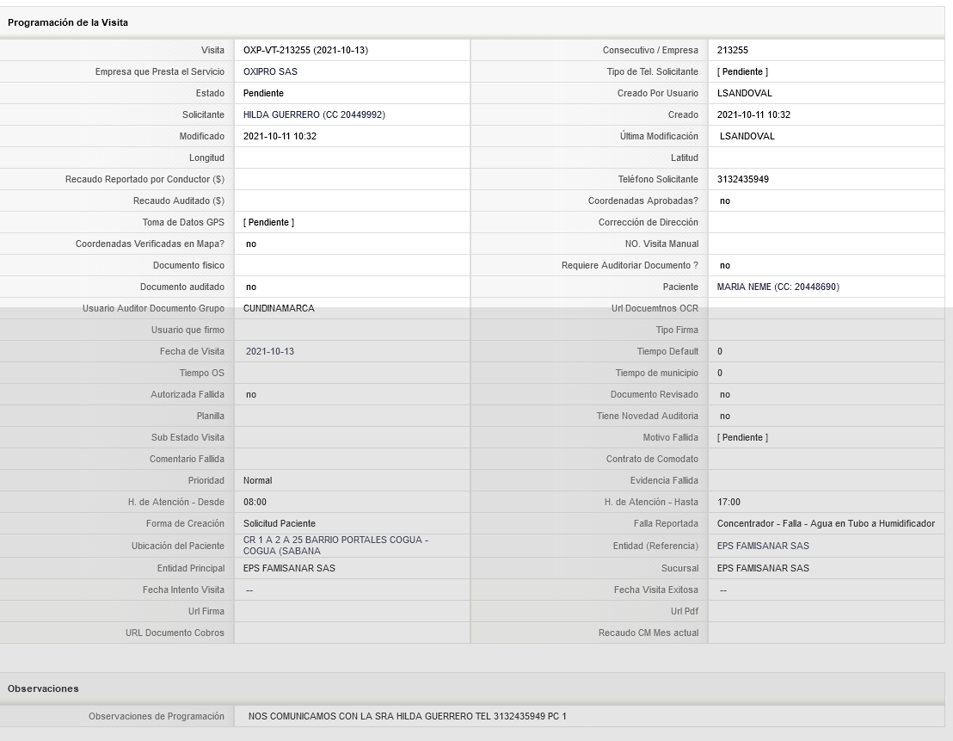Click Entidad (Referencia) value EPS FAMISANAR SAS
The width and height of the screenshot is (953, 741).
click(x=763, y=546)
